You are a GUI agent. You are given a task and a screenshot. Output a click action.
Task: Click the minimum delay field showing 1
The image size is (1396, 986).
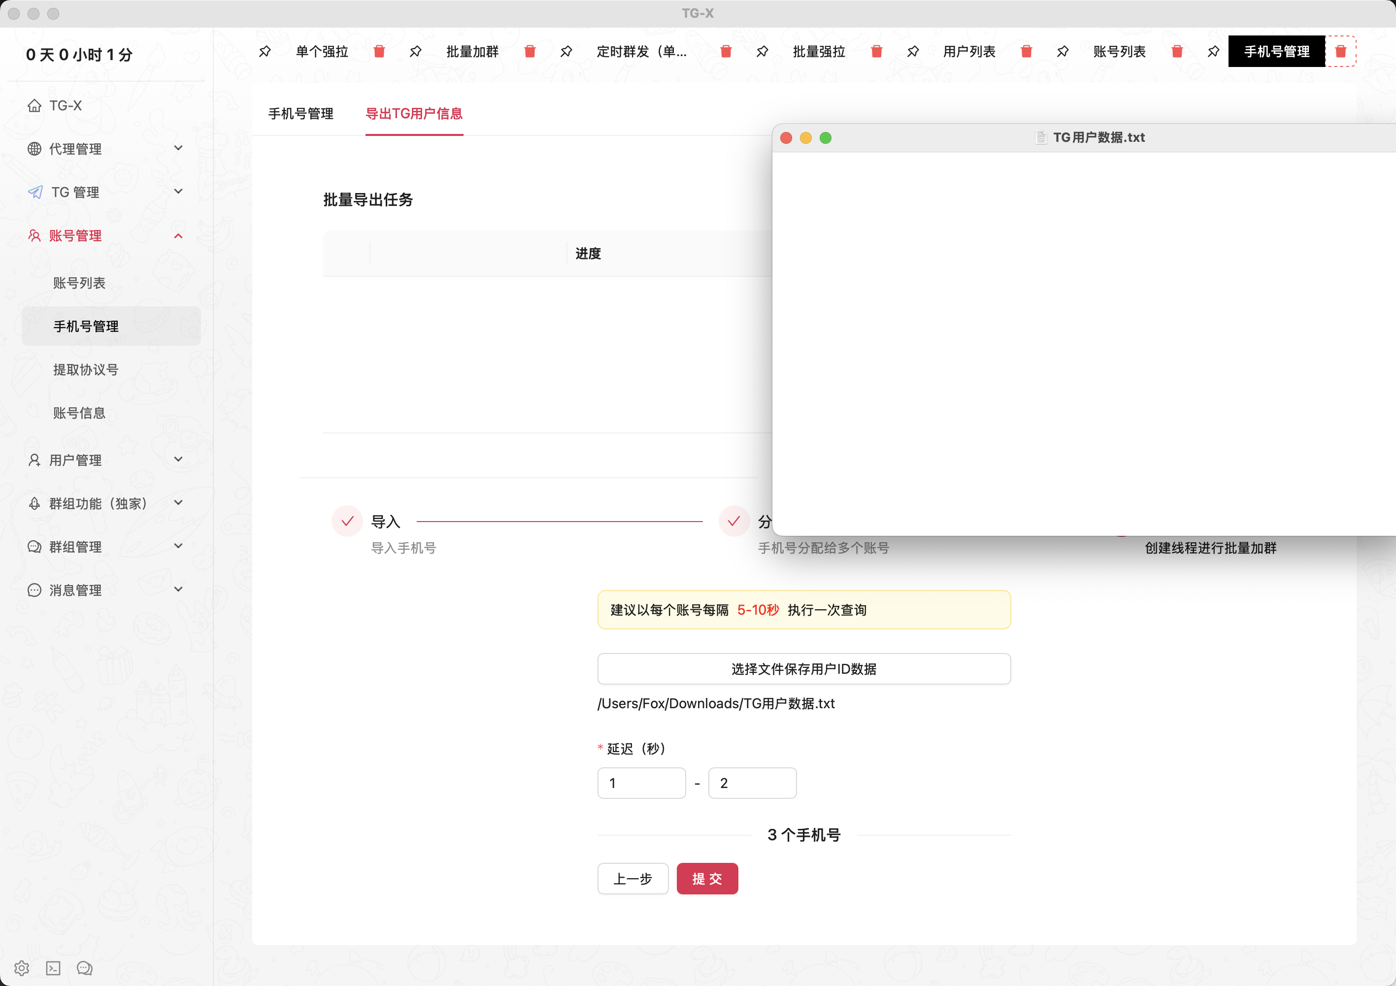click(x=641, y=783)
